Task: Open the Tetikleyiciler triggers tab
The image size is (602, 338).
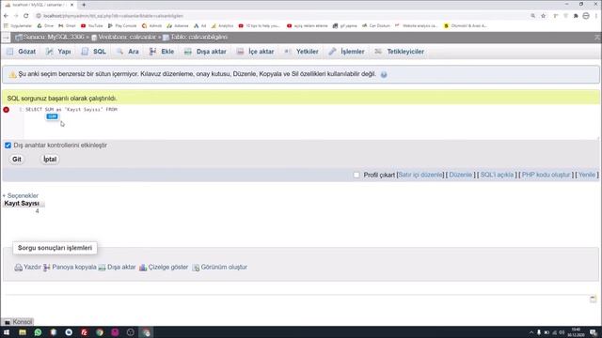Action: [x=400, y=52]
